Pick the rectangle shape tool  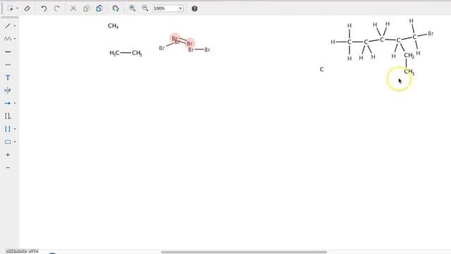coord(8,142)
